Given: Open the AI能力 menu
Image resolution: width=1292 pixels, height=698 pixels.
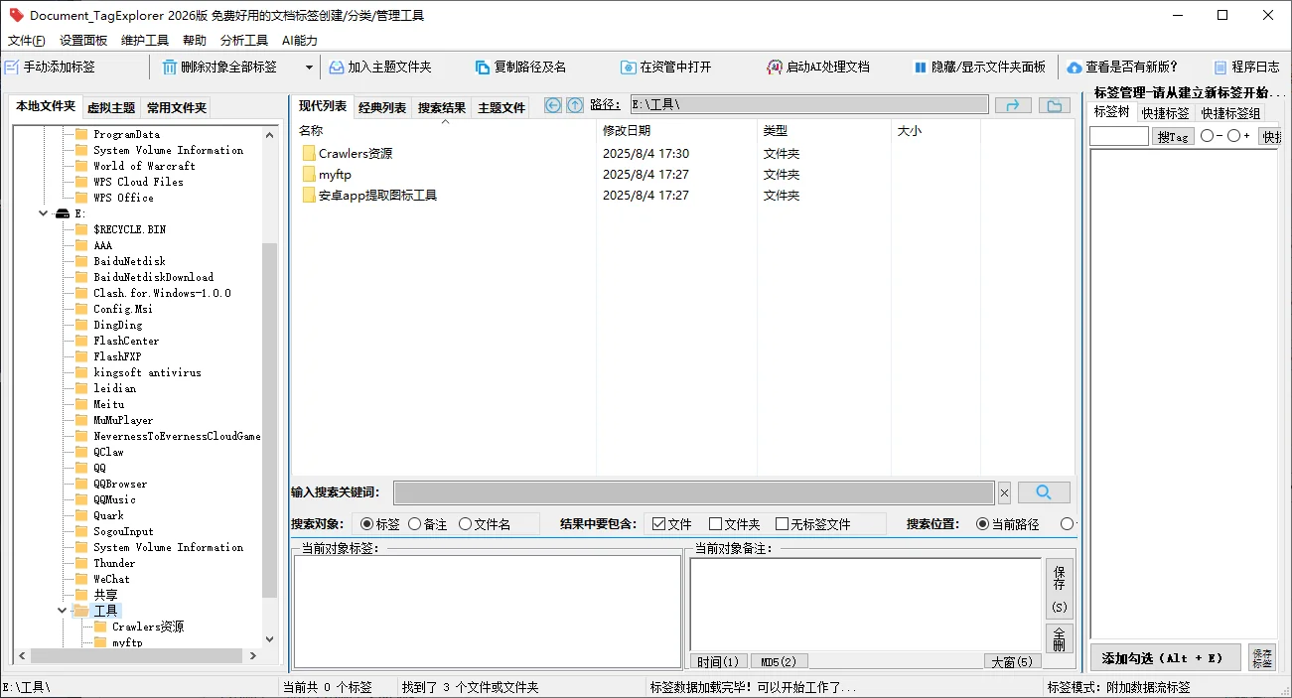Looking at the screenshot, I should point(300,41).
